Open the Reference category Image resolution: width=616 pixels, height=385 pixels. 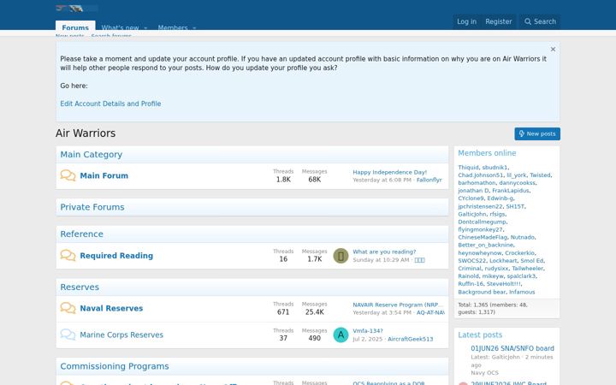pyautogui.click(x=81, y=234)
